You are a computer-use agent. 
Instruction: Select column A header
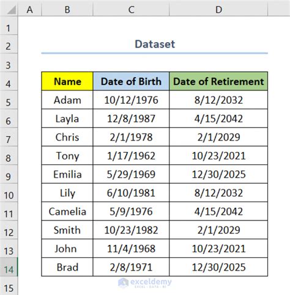(30, 10)
